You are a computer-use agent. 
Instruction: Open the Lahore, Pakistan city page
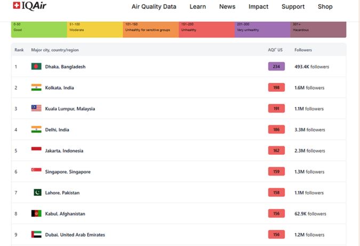click(x=62, y=193)
